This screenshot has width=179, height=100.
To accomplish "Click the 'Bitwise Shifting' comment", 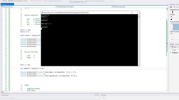I will 31,52.
